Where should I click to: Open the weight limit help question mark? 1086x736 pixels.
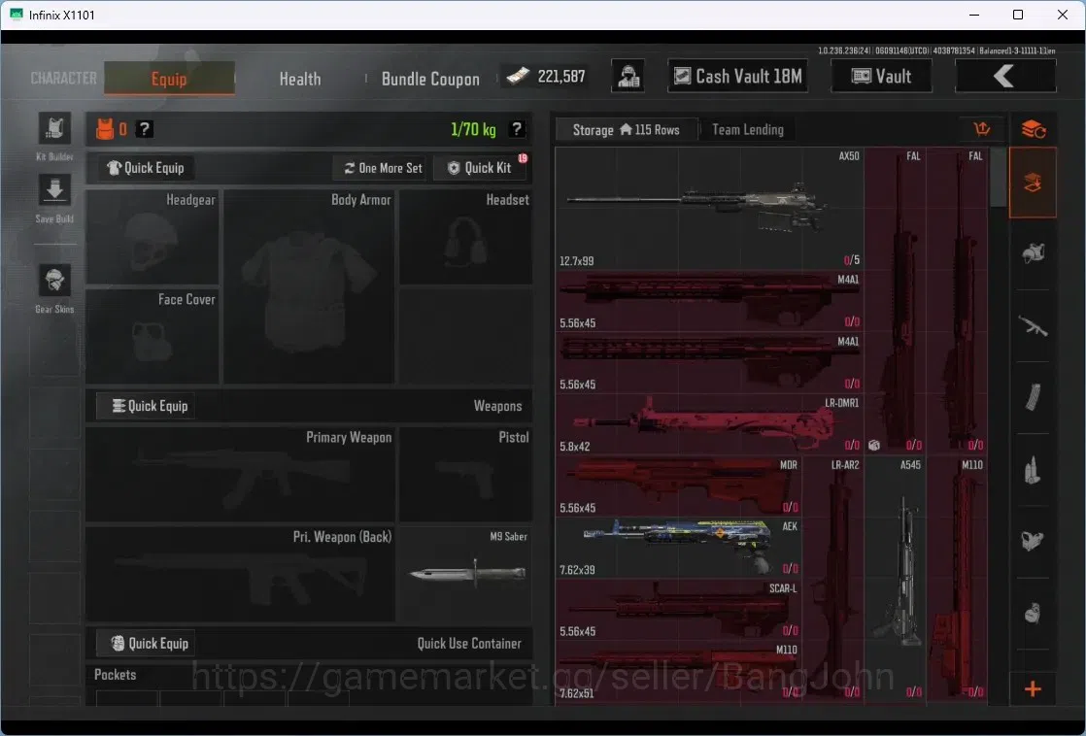pos(517,129)
